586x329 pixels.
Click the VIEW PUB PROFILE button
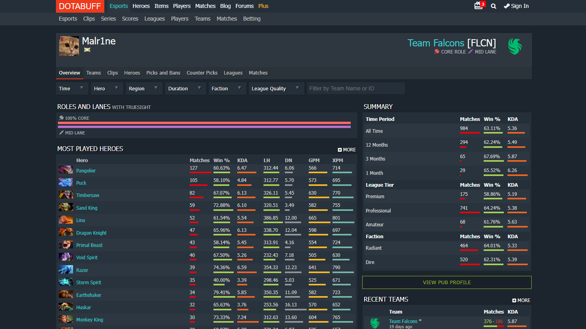(x=447, y=282)
